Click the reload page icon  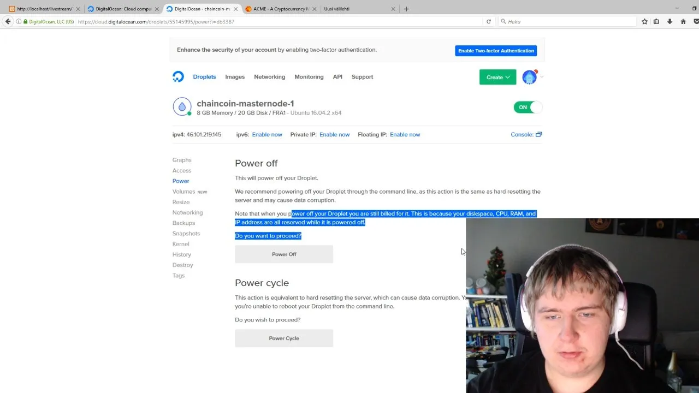pyautogui.click(x=489, y=21)
